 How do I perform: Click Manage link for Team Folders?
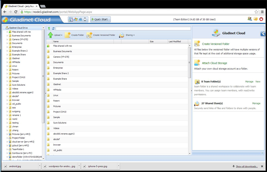tap(249, 81)
